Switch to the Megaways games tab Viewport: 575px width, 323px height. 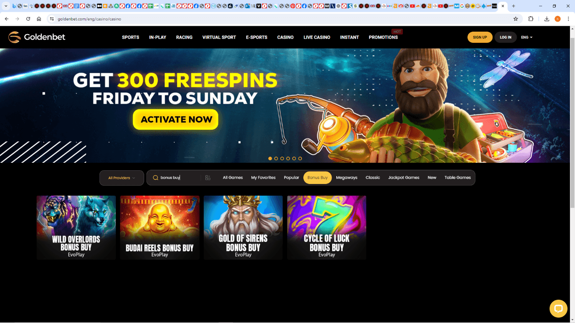347,177
